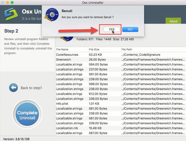This screenshot has height=141, width=186.
Task: Select the Info.plist row
Action: [62, 104]
